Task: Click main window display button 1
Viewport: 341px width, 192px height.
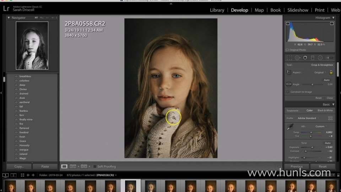Action: [x=5, y=175]
